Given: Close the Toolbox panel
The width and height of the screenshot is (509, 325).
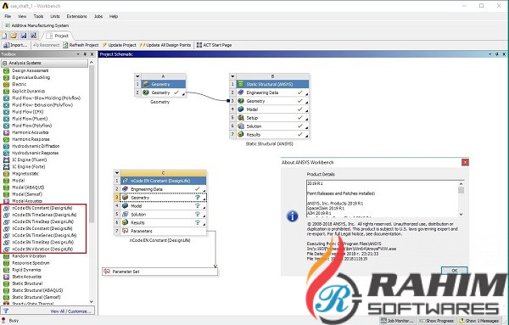Looking at the screenshot, I should tap(92, 54).
